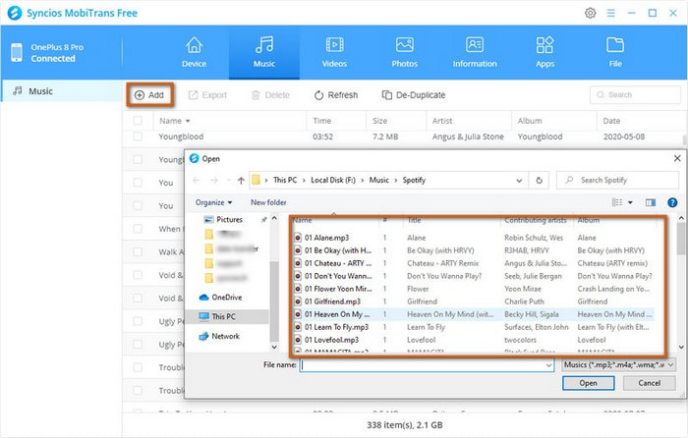Click the view mode icon in dialog
688x438 pixels.
(617, 202)
